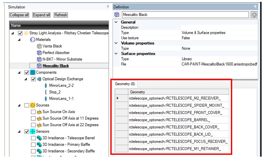
Task: Toggle the Sources checkbox
Action: pyautogui.click(x=27, y=105)
